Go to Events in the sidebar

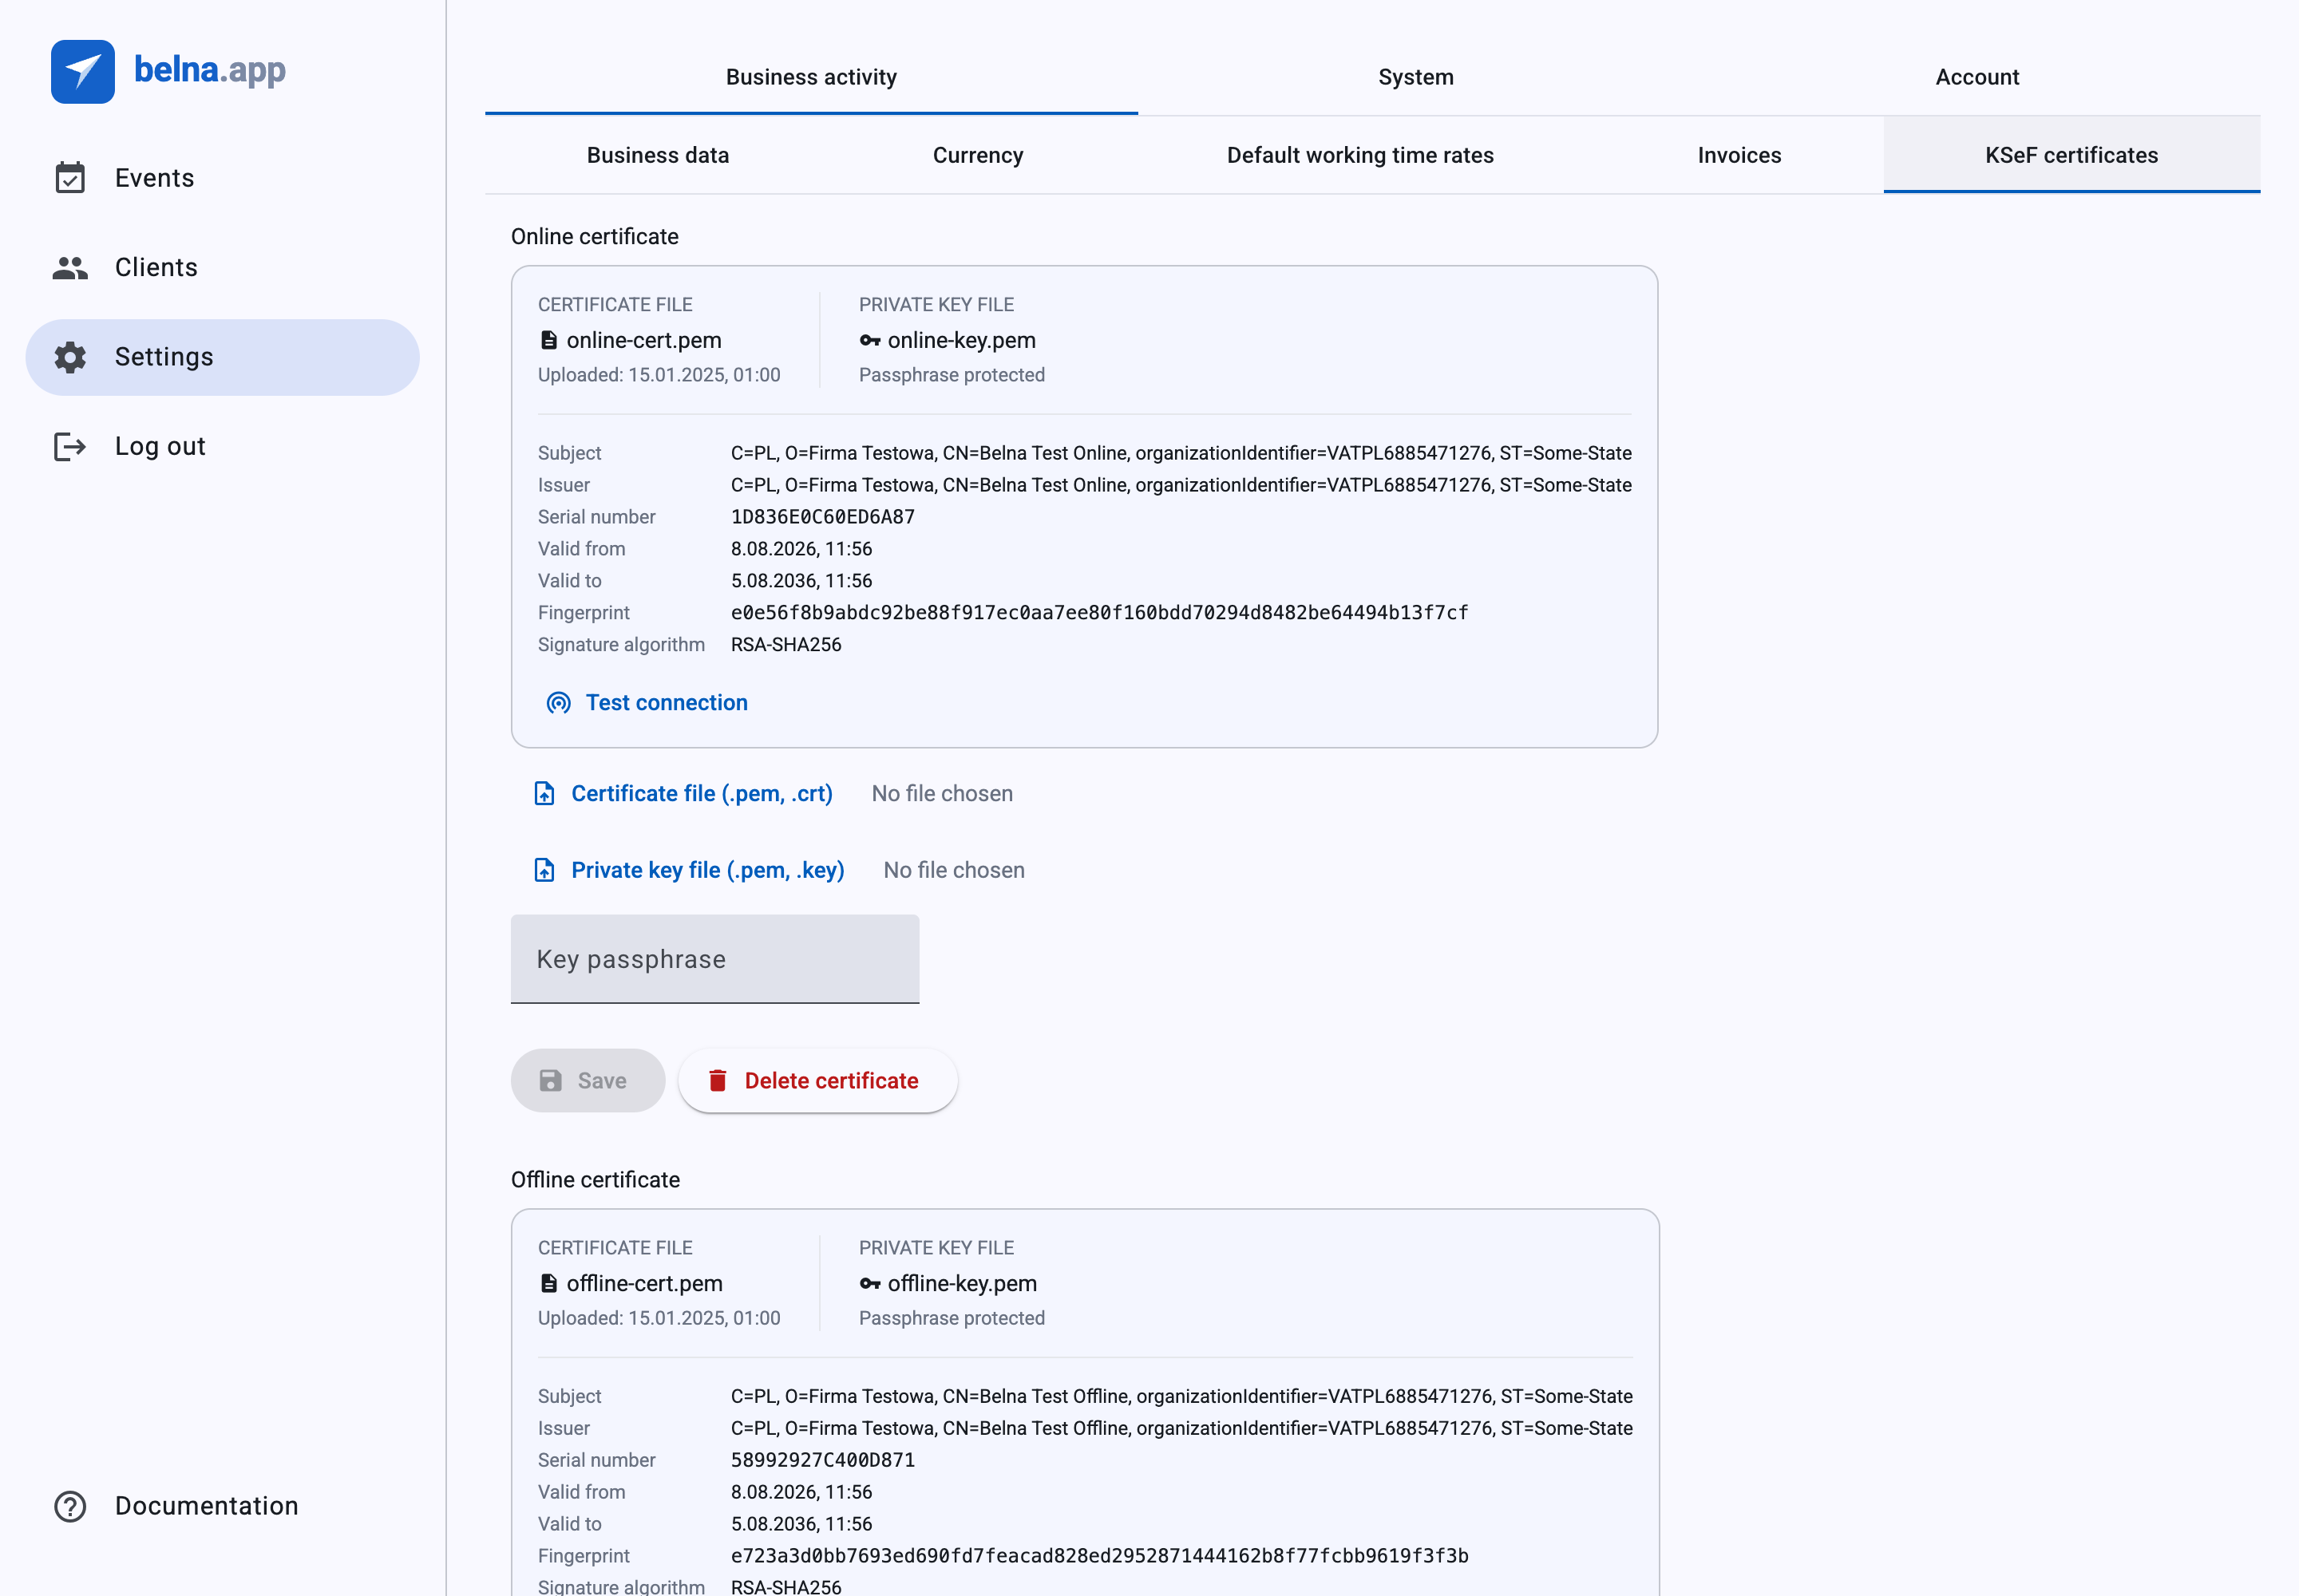point(222,178)
